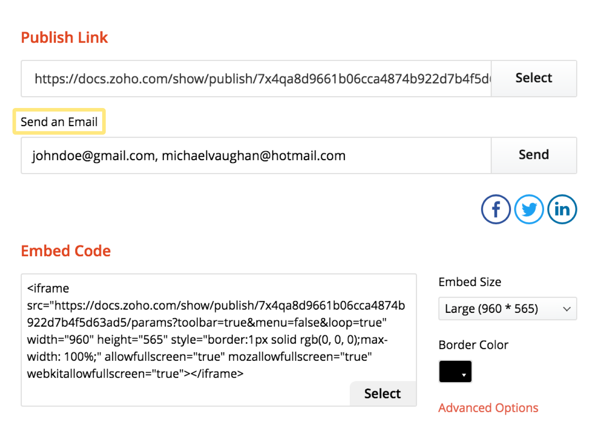Click the johndoe@gmail.com address text
600x445 pixels.
click(x=93, y=156)
